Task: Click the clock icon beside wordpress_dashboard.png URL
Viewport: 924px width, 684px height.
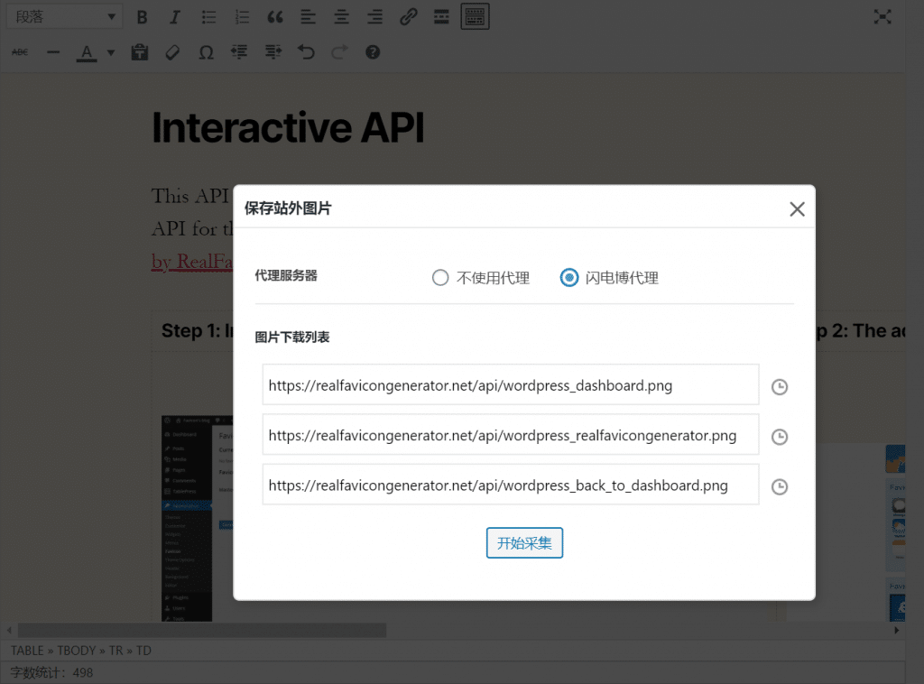Action: [779, 386]
